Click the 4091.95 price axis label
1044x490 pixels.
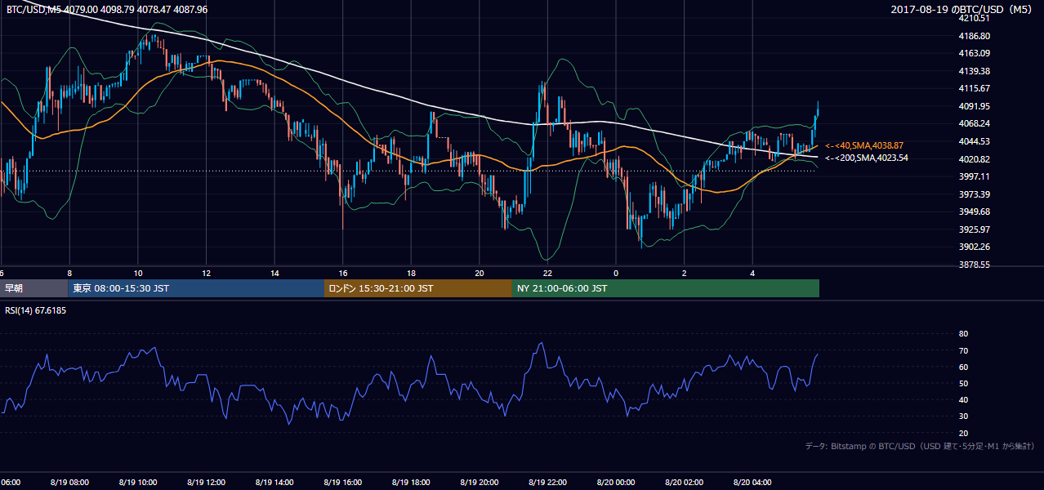[975, 106]
